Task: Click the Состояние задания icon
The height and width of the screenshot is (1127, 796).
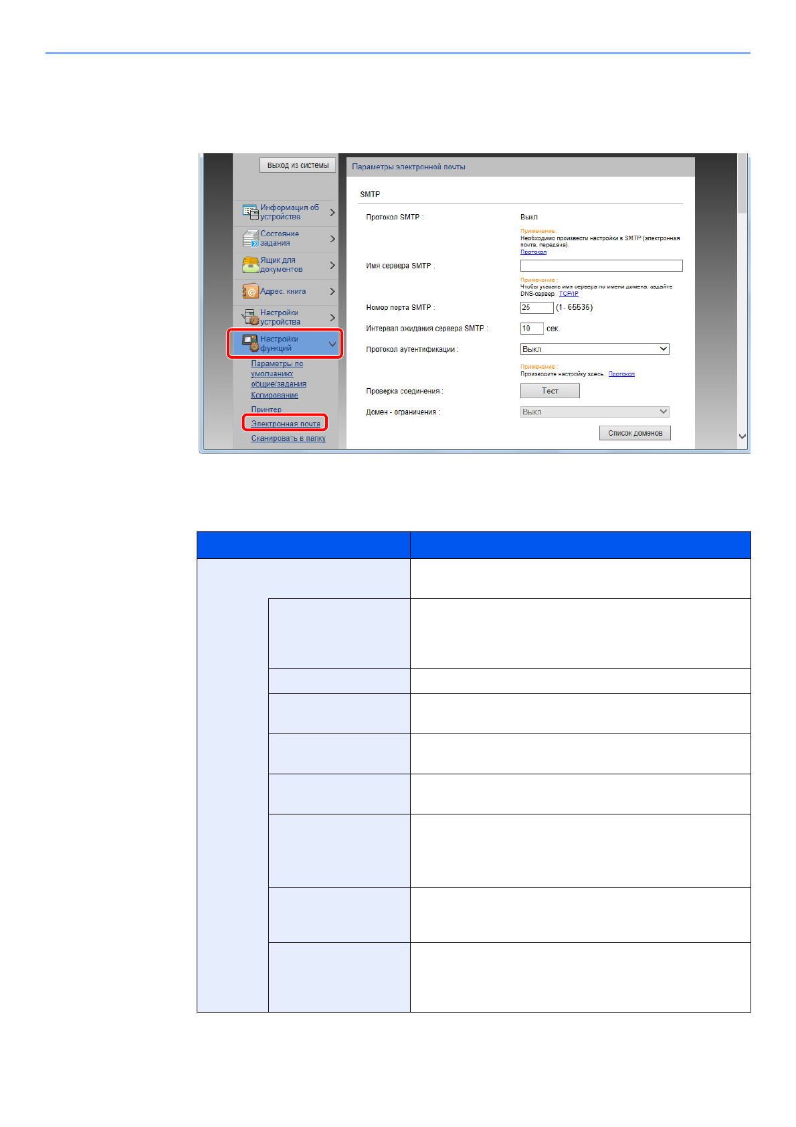Action: (250, 238)
